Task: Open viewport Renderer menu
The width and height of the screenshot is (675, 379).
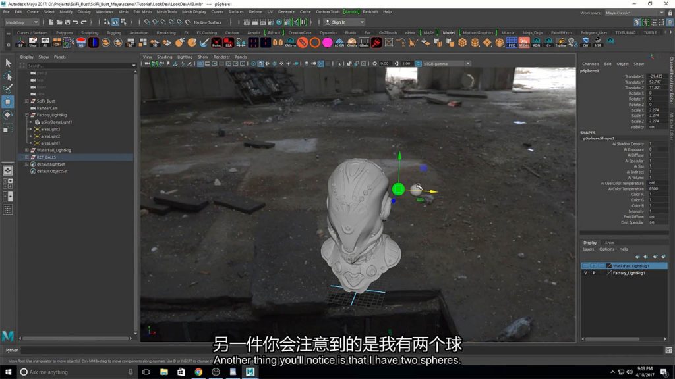Action: click(x=221, y=57)
